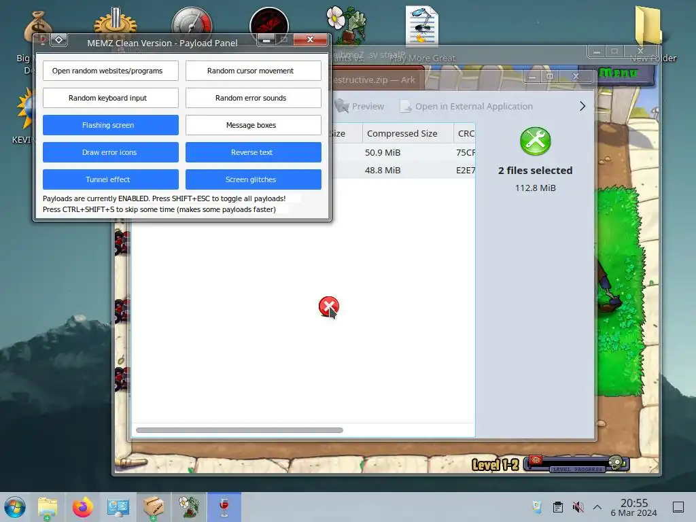The image size is (696, 522).
Task: Enable the Message boxes payload
Action: click(253, 125)
